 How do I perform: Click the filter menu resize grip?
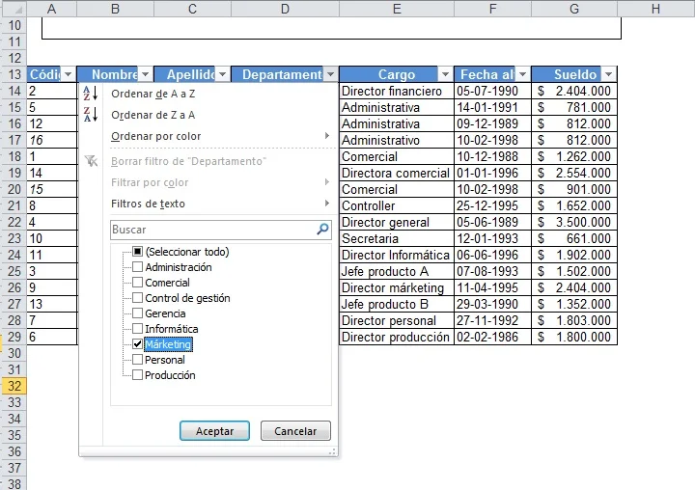(332, 451)
